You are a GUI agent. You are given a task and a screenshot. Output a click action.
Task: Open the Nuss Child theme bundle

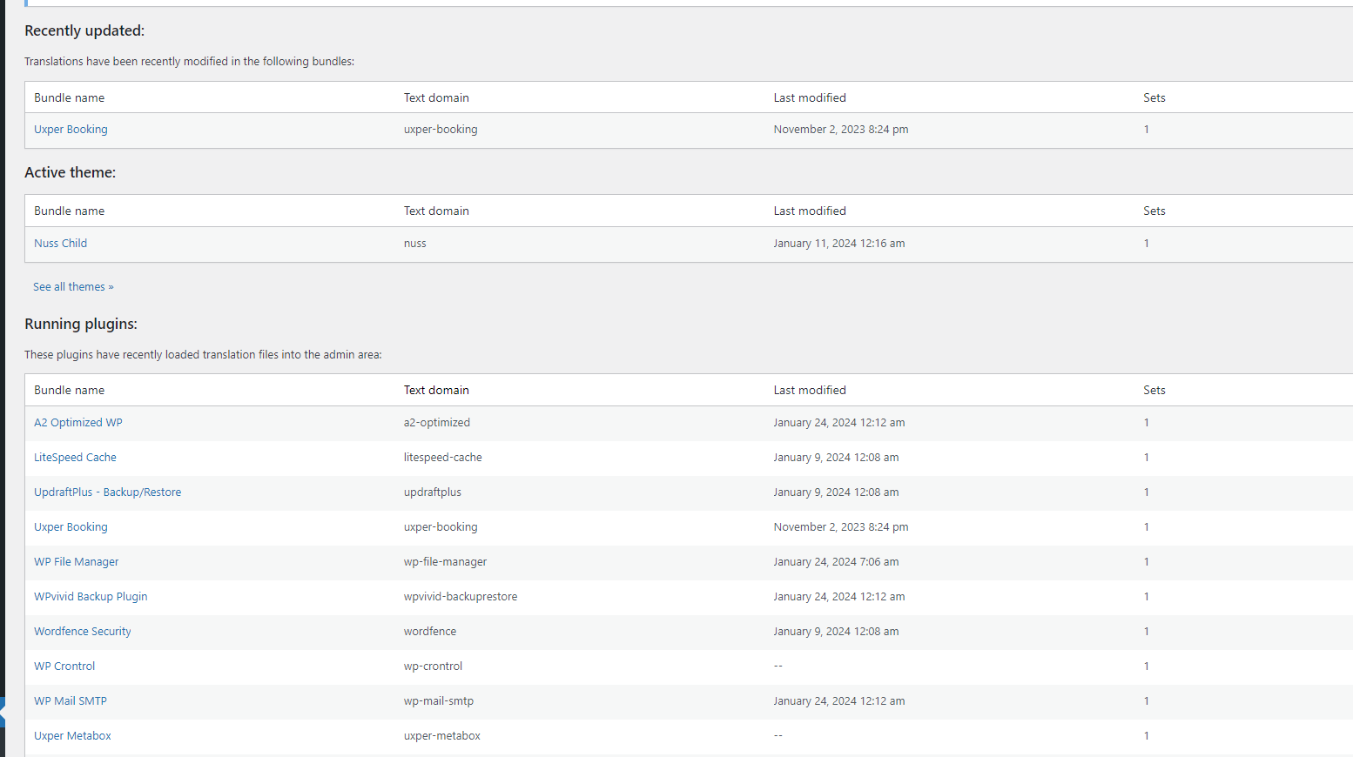click(60, 243)
